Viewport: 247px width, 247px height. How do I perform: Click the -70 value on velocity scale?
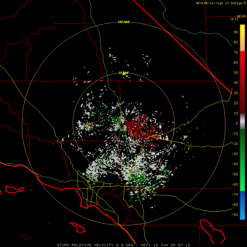pos(235,195)
